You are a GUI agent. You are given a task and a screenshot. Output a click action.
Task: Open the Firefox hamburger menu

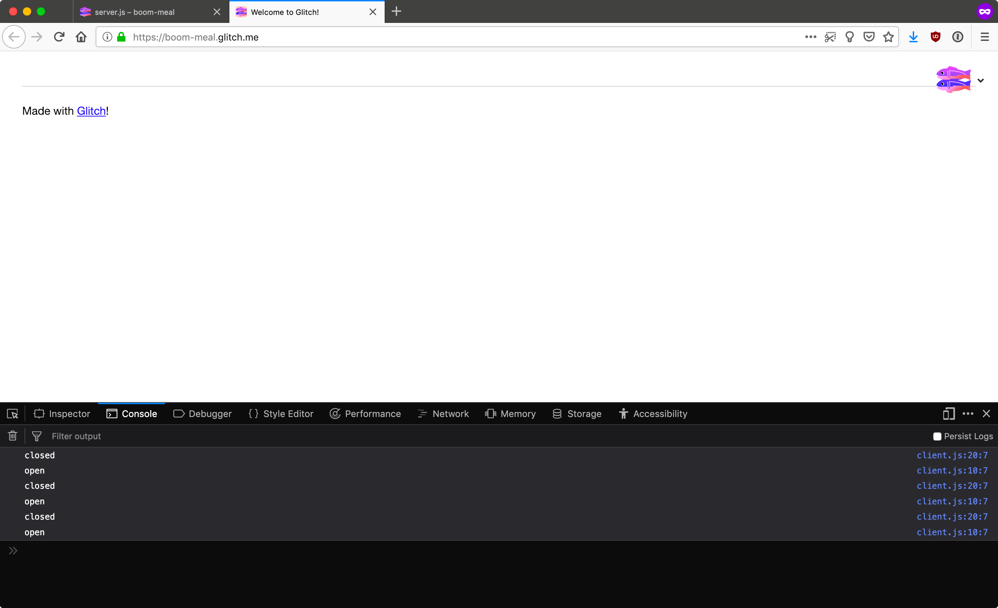pos(984,37)
